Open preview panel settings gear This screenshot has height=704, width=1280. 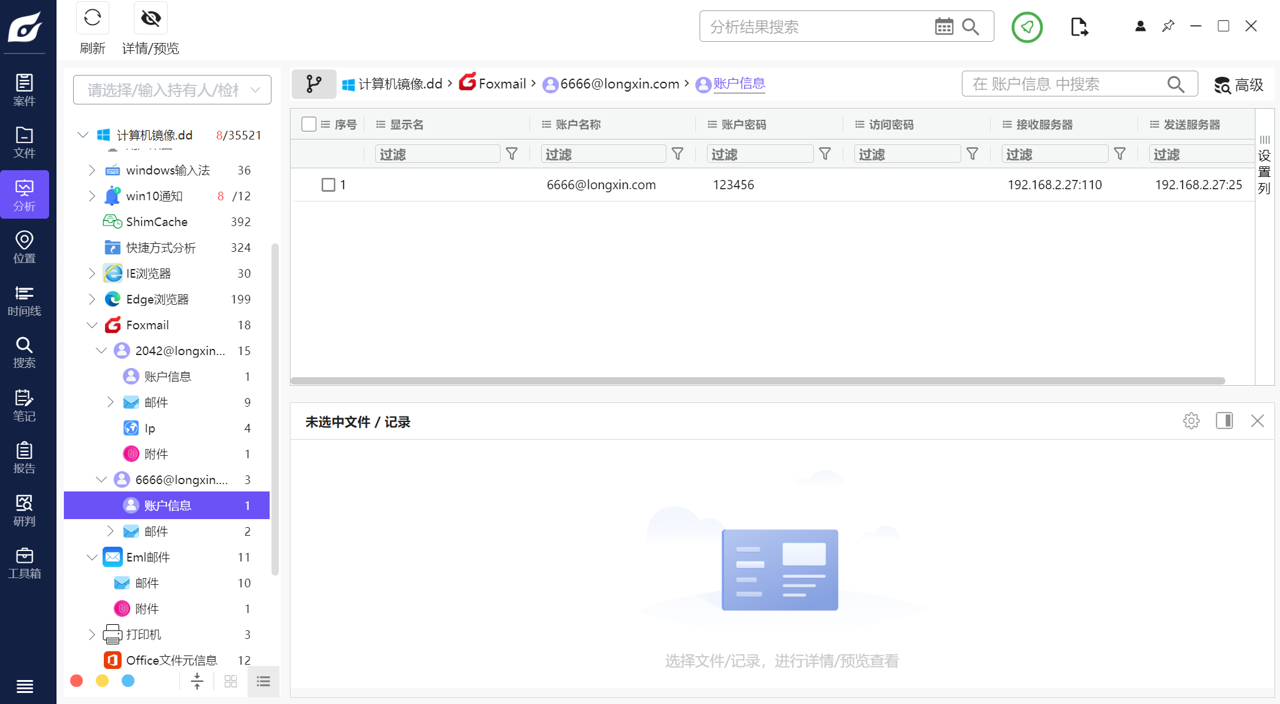[x=1191, y=421]
